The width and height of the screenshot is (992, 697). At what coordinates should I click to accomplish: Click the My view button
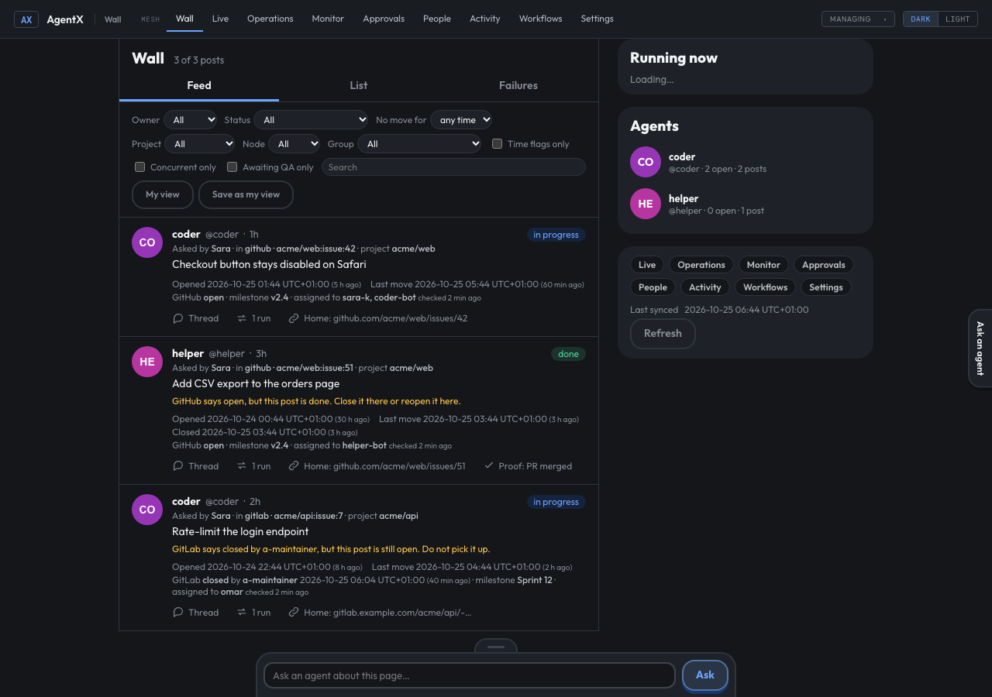[163, 195]
